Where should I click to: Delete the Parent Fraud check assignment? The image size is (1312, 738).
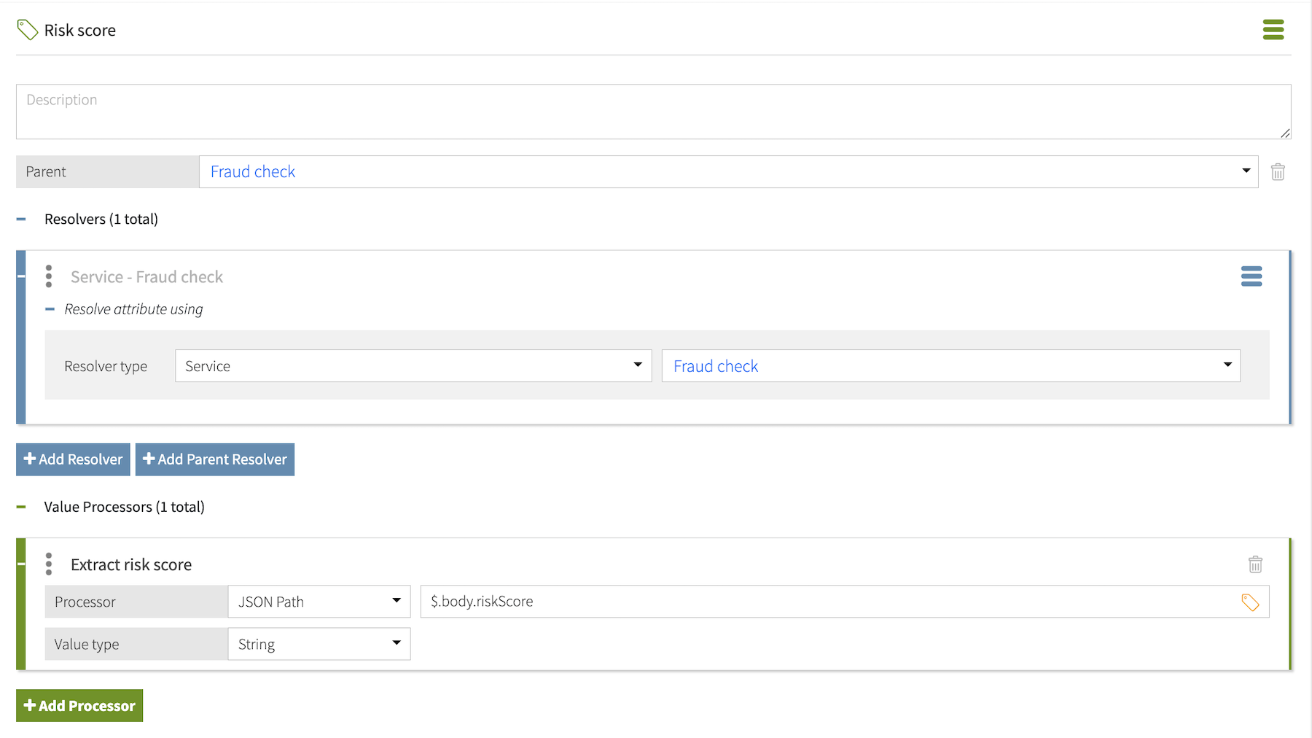coord(1278,172)
